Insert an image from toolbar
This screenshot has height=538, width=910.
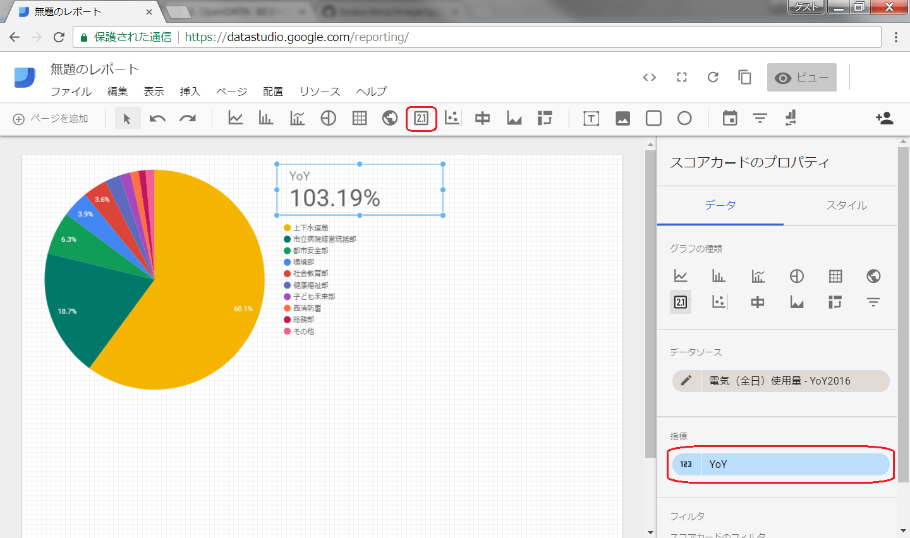622,118
